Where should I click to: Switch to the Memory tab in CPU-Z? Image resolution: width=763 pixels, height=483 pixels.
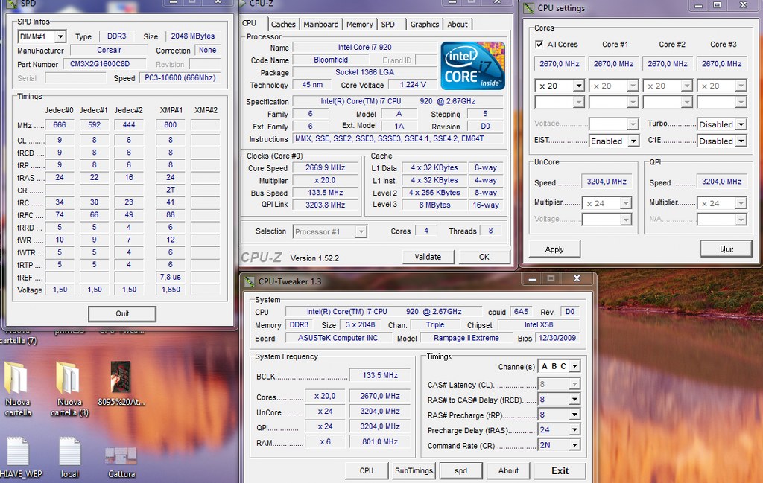(x=360, y=25)
